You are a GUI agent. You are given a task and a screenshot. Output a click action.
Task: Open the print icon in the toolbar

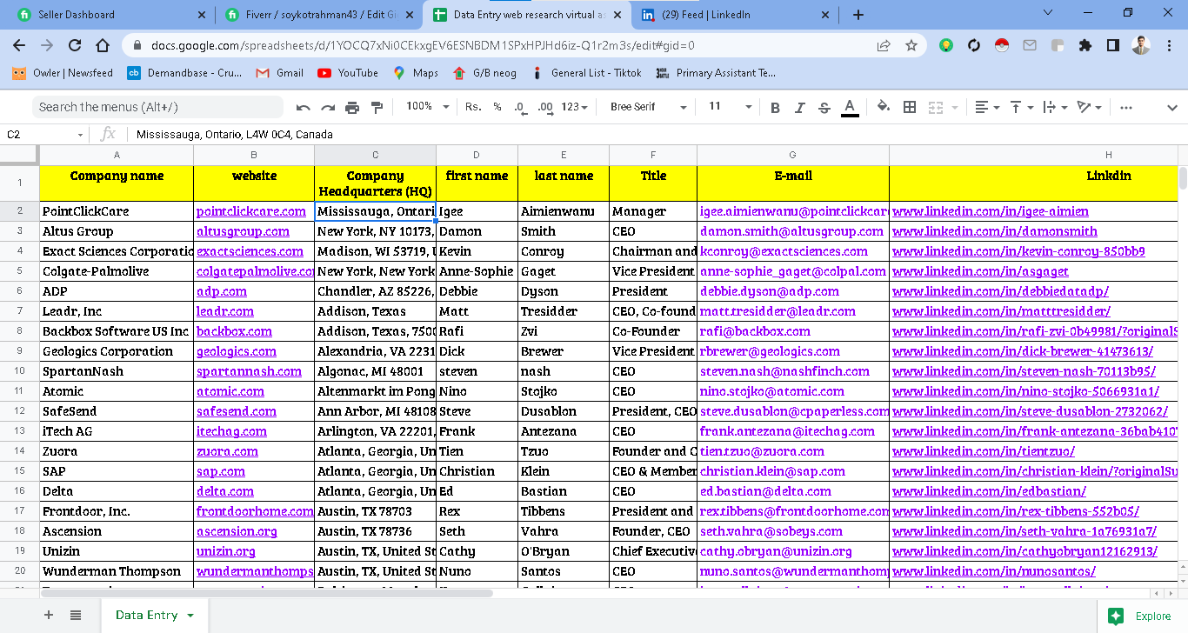click(351, 106)
